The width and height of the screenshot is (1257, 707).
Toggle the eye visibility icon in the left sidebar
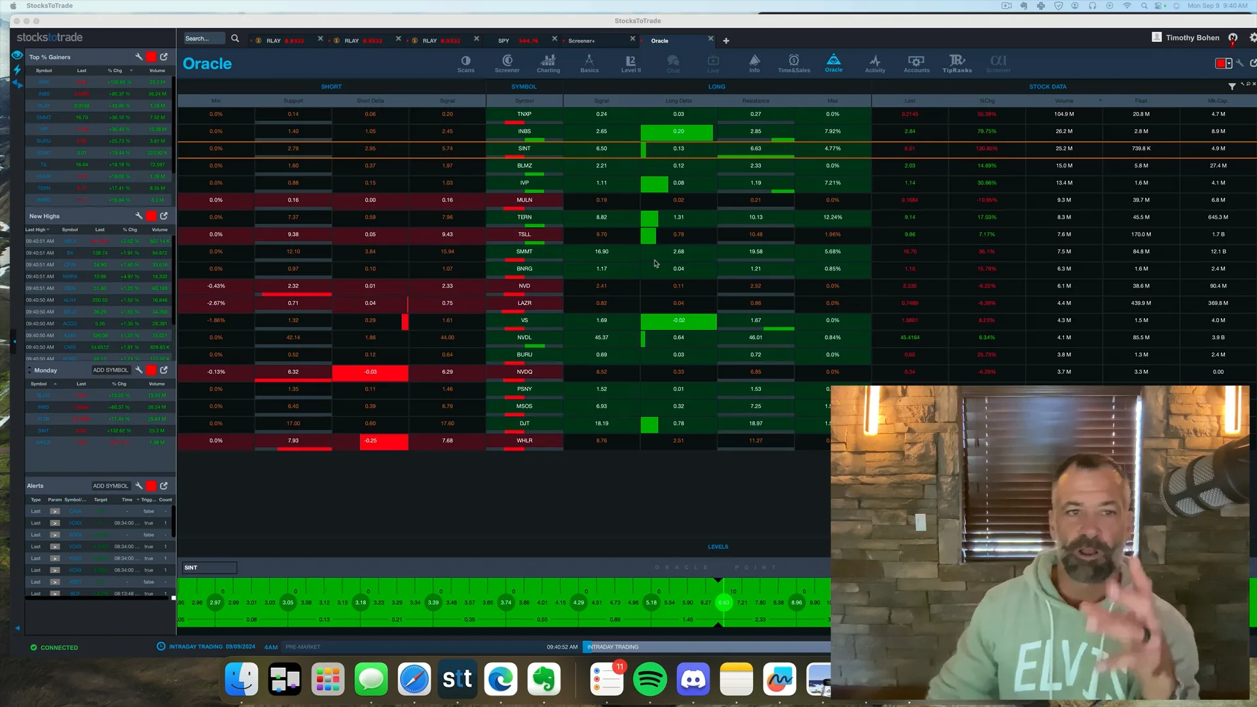point(17,55)
